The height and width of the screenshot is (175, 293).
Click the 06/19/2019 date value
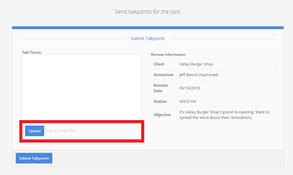(189, 88)
